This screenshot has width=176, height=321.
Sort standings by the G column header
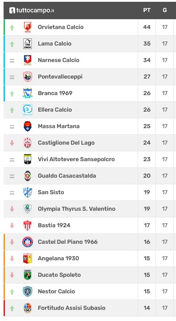[x=165, y=10]
